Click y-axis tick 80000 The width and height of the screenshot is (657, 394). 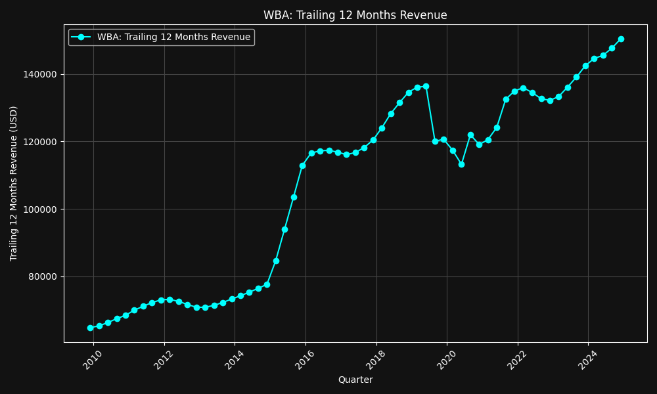click(44, 276)
